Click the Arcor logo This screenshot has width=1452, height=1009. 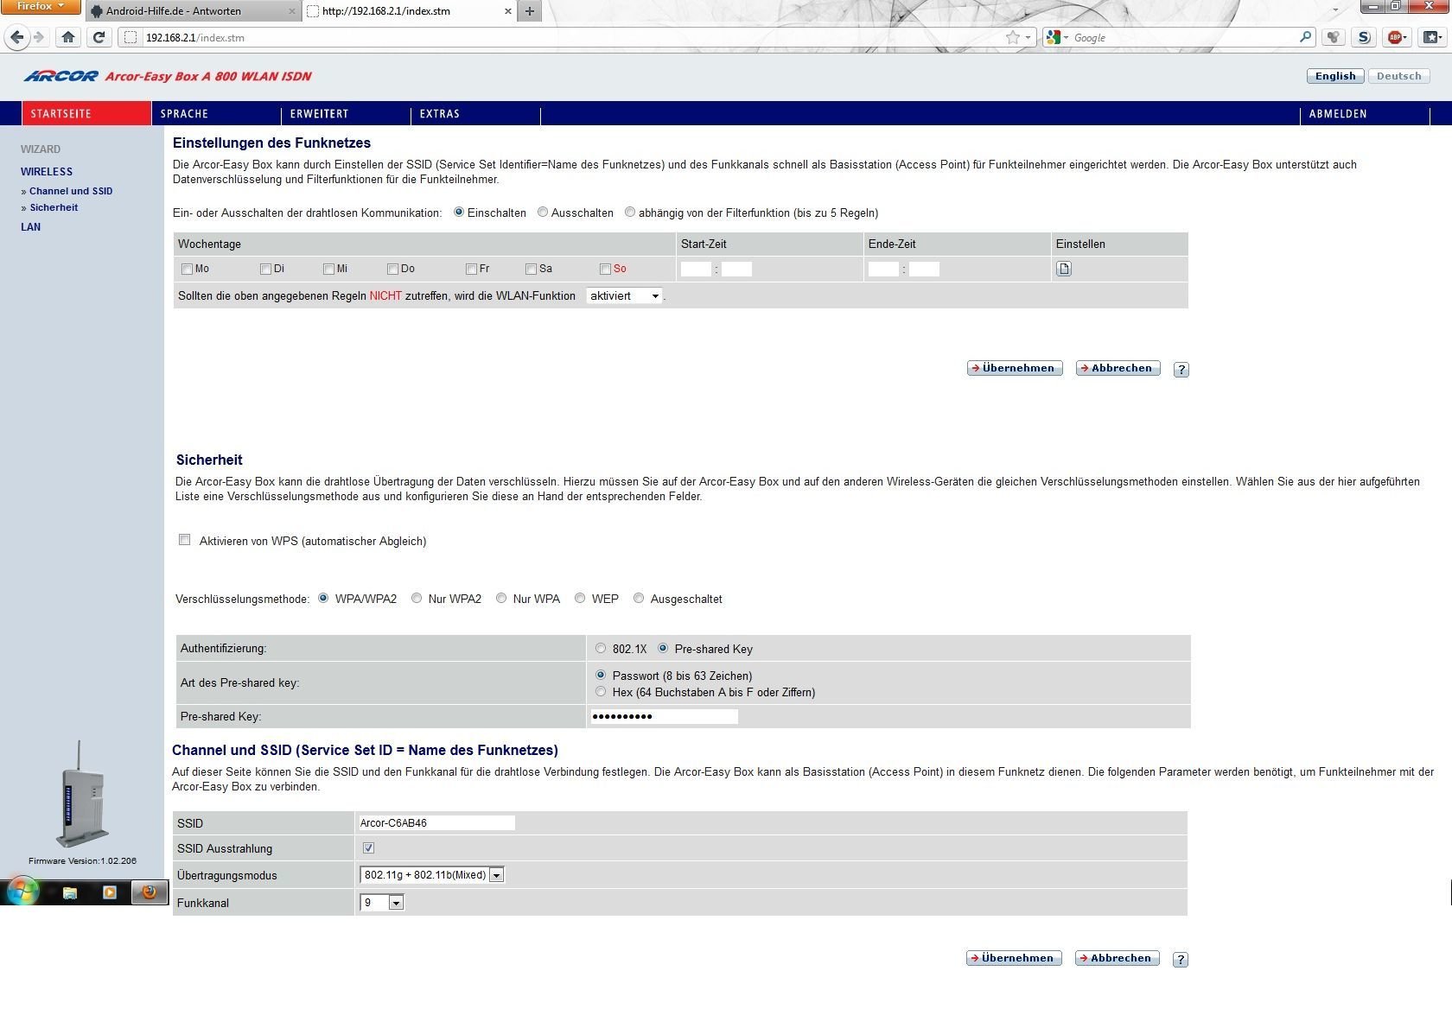tap(61, 76)
